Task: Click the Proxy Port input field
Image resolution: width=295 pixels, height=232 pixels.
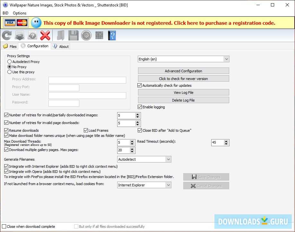Action: point(64,88)
